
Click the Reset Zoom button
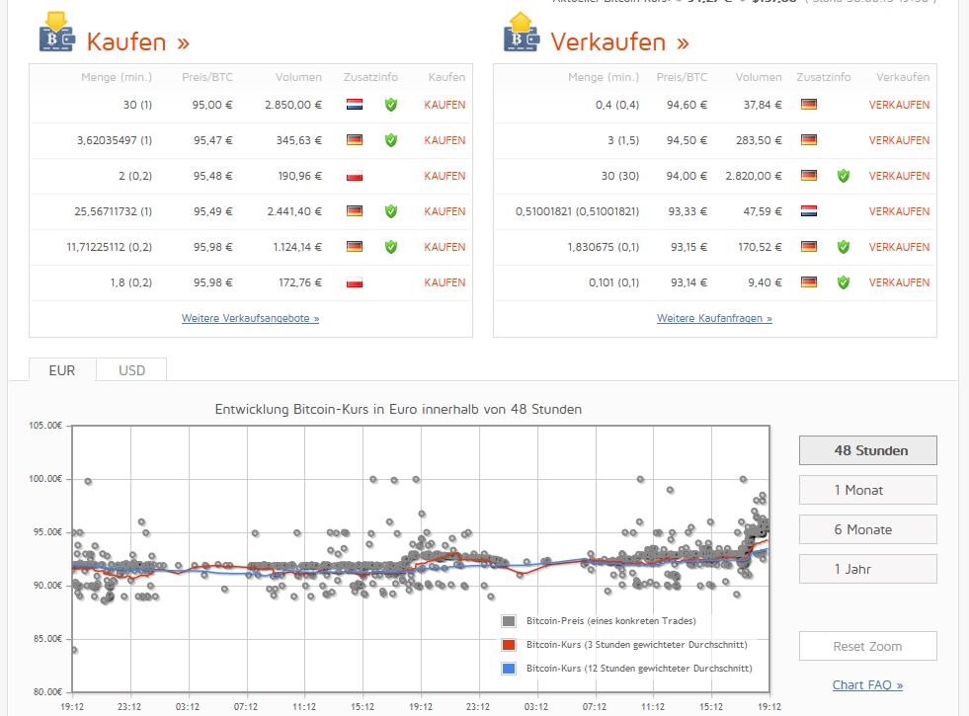[x=867, y=646]
